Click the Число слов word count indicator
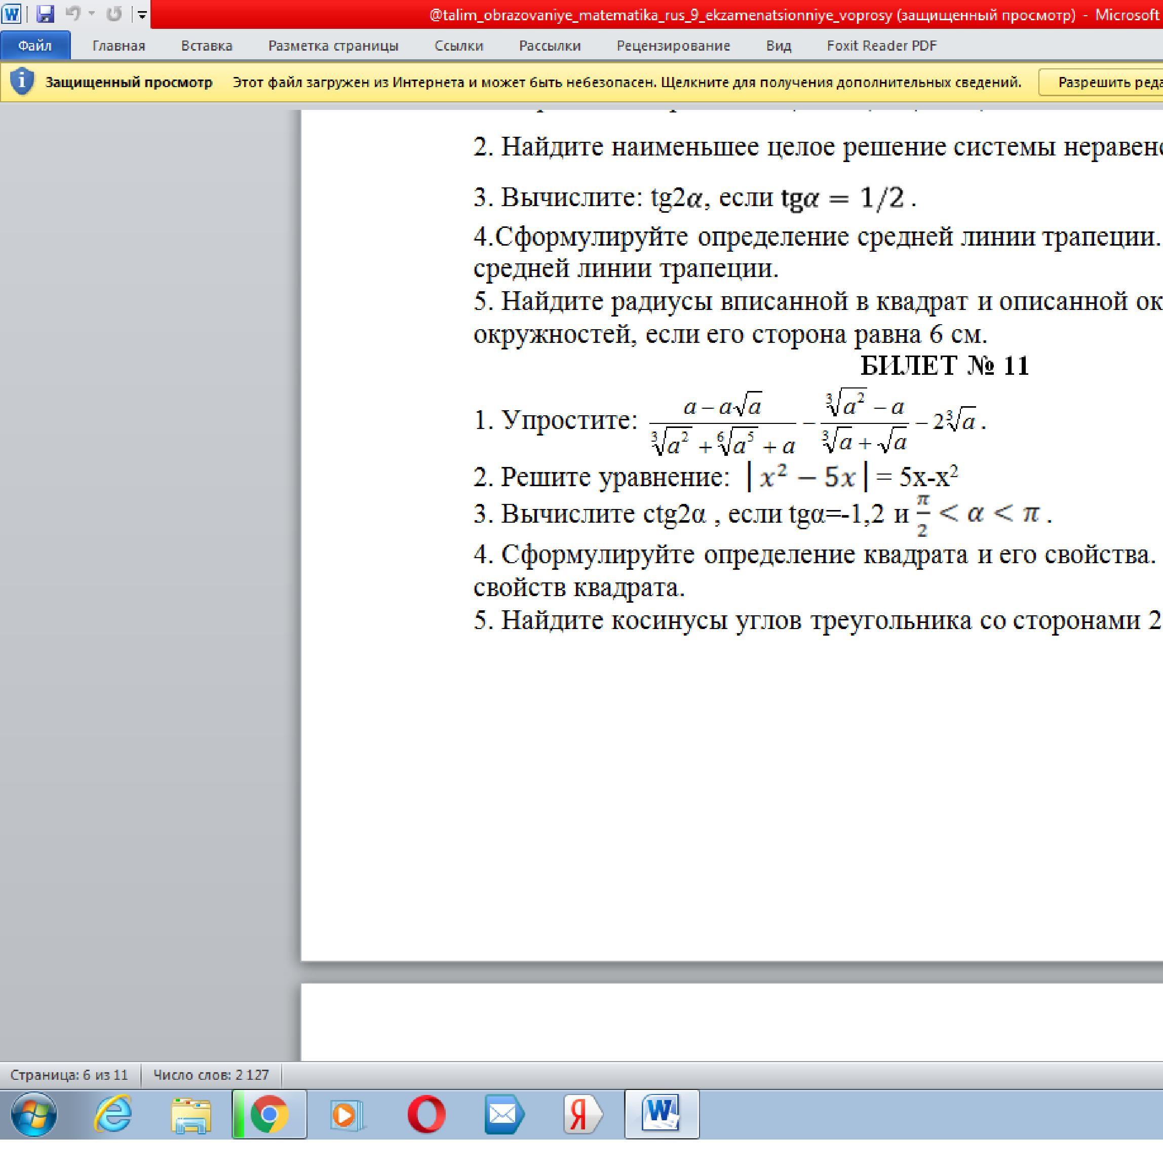This screenshot has height=1175, width=1163. point(210,1075)
